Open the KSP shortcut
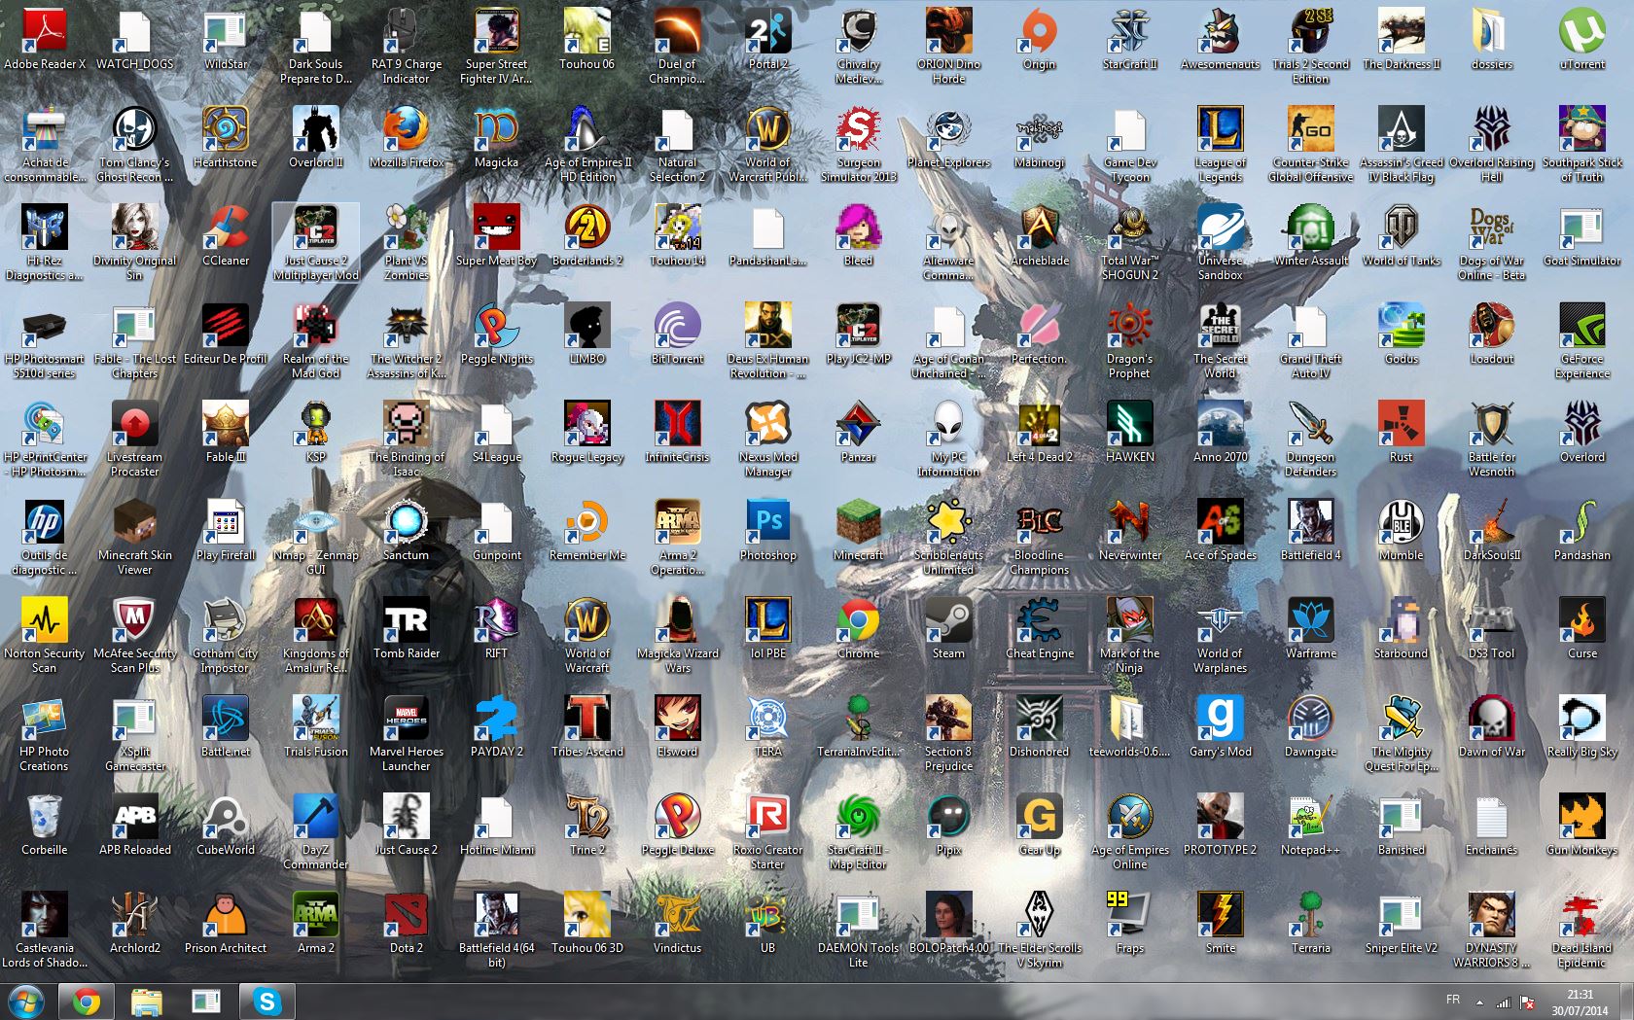 [x=316, y=432]
